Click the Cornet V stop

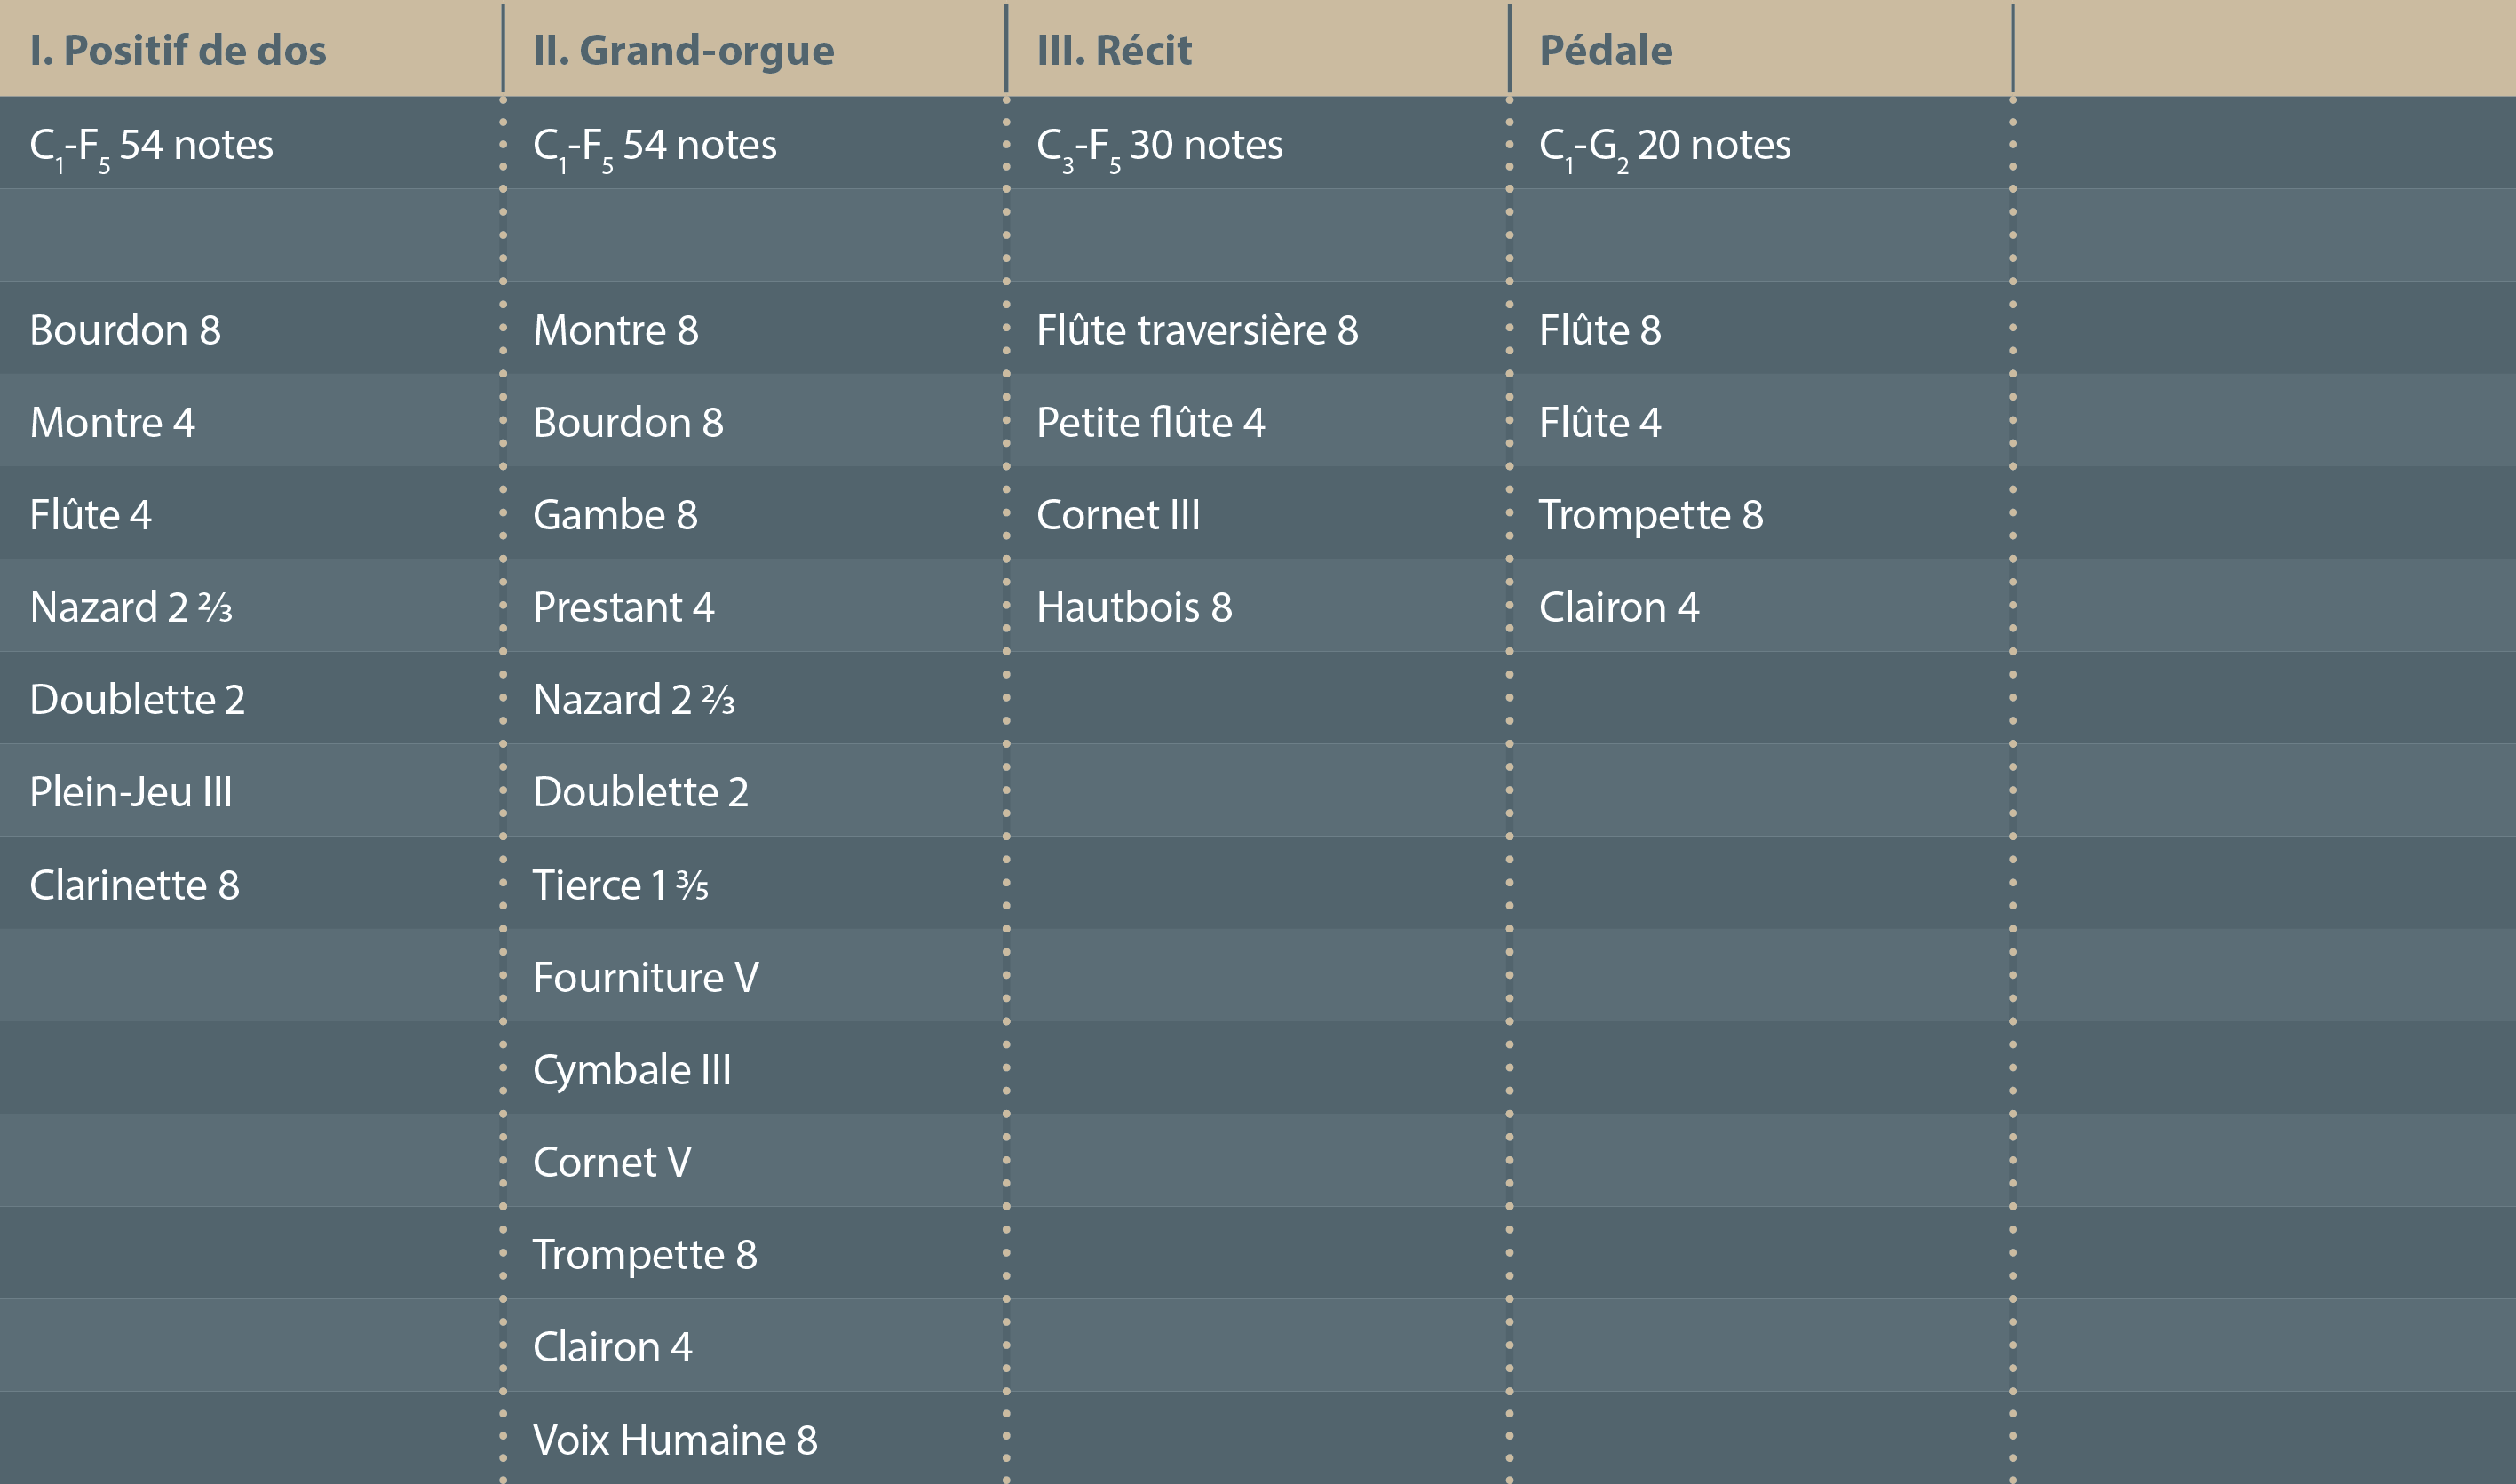tap(611, 1162)
